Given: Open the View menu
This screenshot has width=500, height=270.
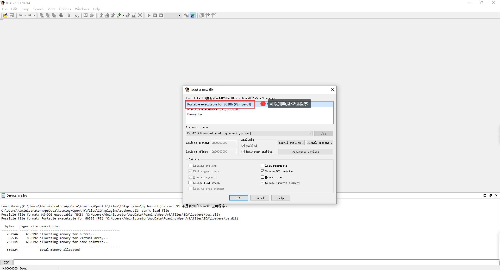Looking at the screenshot, I should [51, 9].
